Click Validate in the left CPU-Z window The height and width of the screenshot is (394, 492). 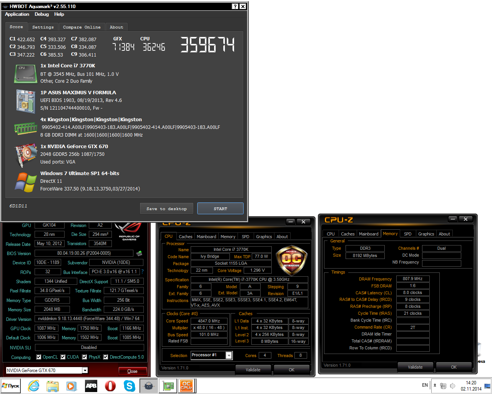tap(253, 370)
